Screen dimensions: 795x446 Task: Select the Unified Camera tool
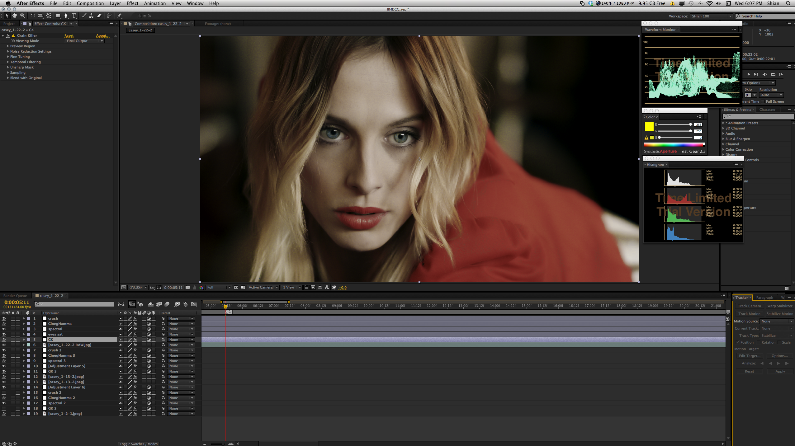pyautogui.click(x=40, y=16)
